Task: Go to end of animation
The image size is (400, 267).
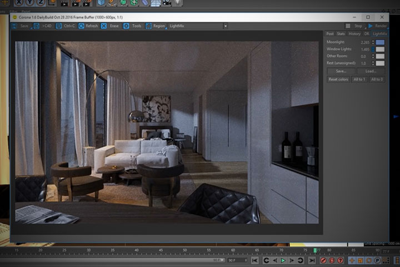Action: tap(312, 260)
